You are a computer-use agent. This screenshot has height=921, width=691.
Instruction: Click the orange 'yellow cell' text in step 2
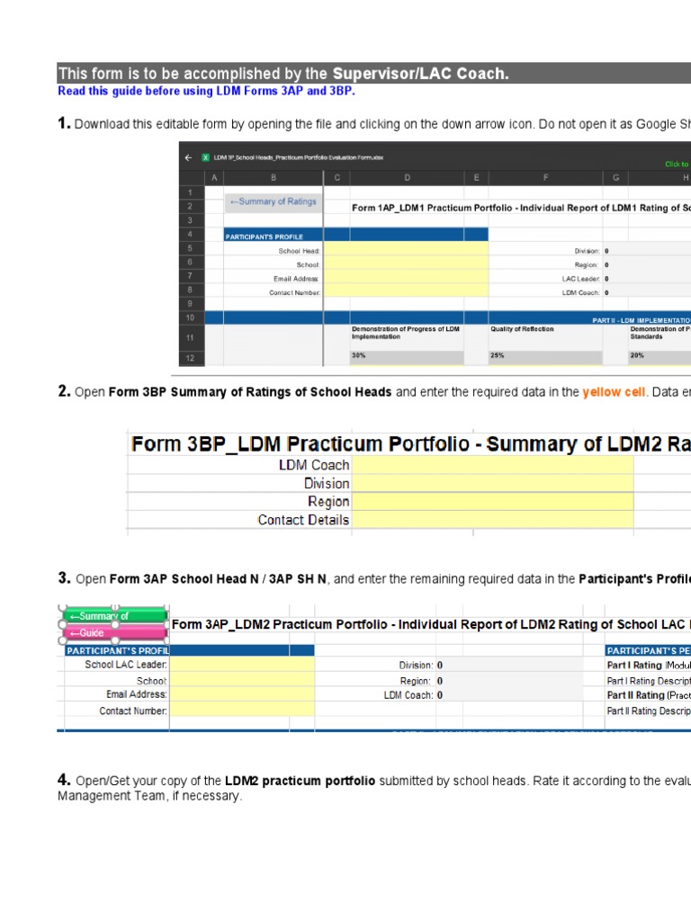pos(614,392)
